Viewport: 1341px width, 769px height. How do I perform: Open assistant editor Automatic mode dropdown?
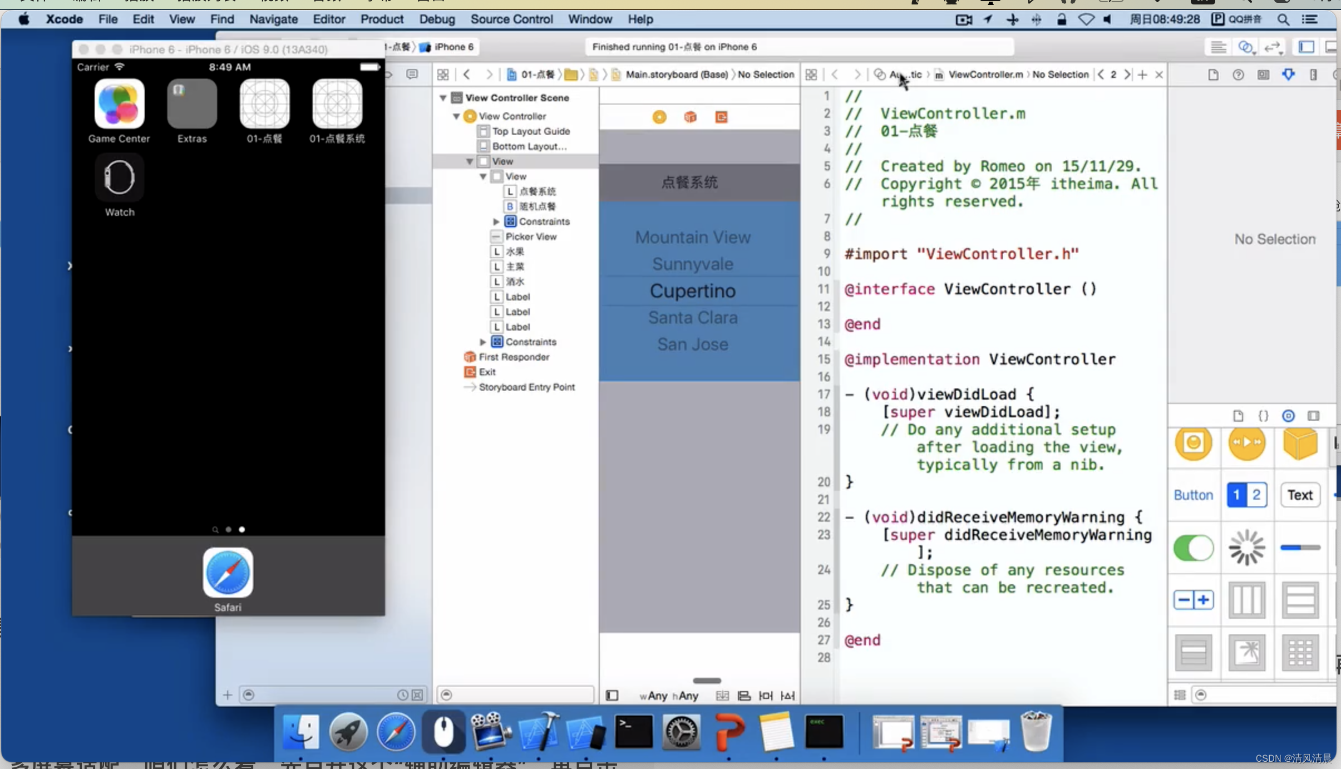[x=898, y=75]
